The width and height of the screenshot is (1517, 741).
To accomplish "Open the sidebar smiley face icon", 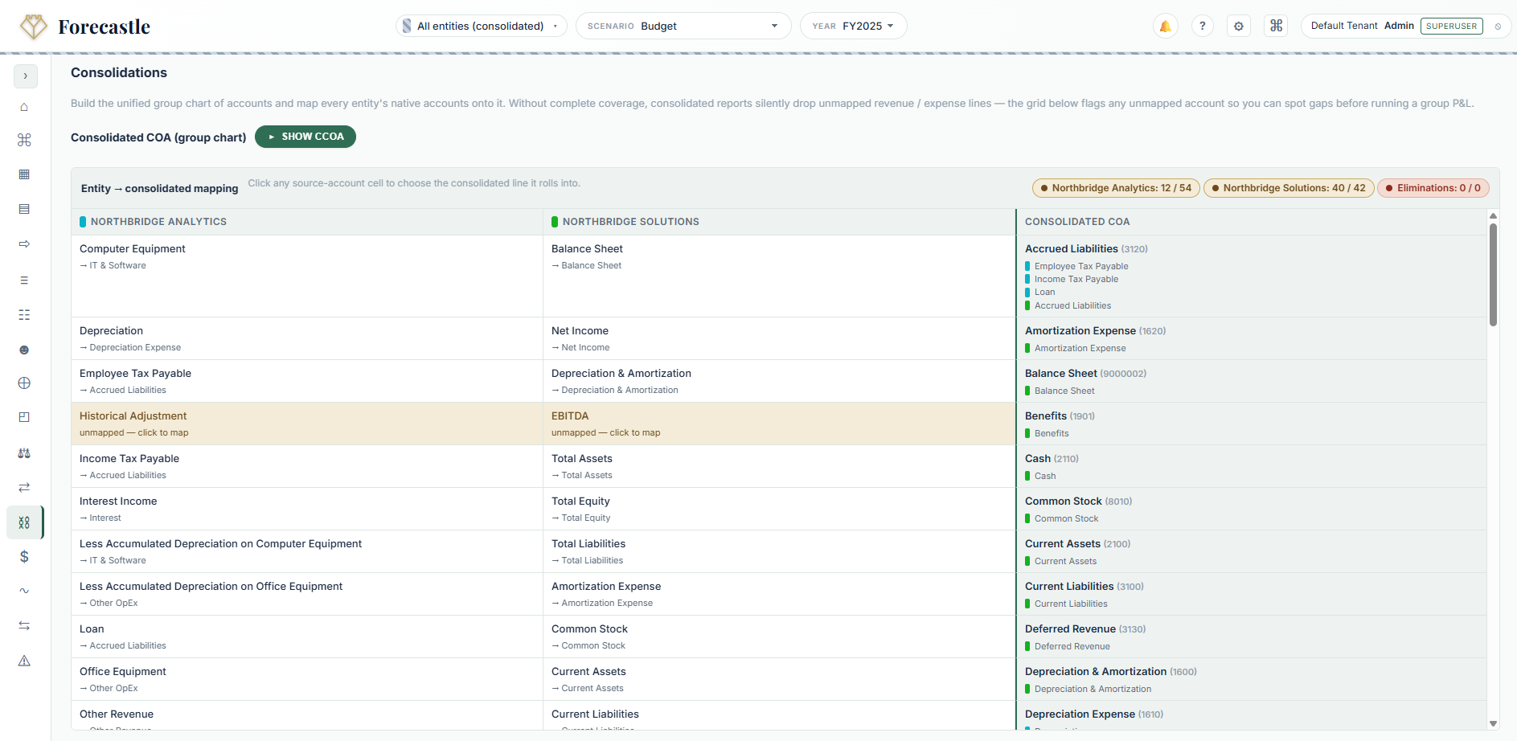I will pos(24,350).
